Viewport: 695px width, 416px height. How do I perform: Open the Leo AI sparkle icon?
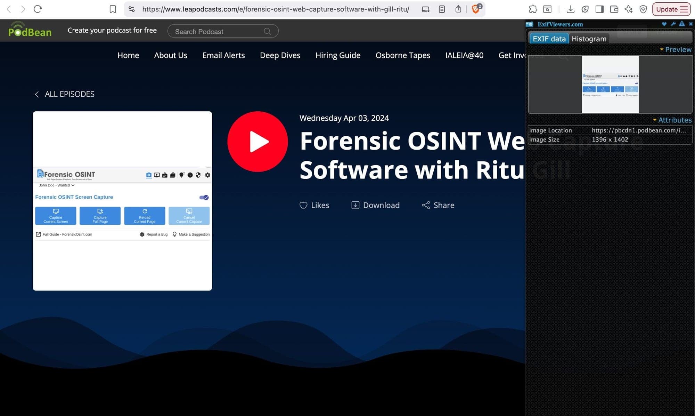pos(628,9)
